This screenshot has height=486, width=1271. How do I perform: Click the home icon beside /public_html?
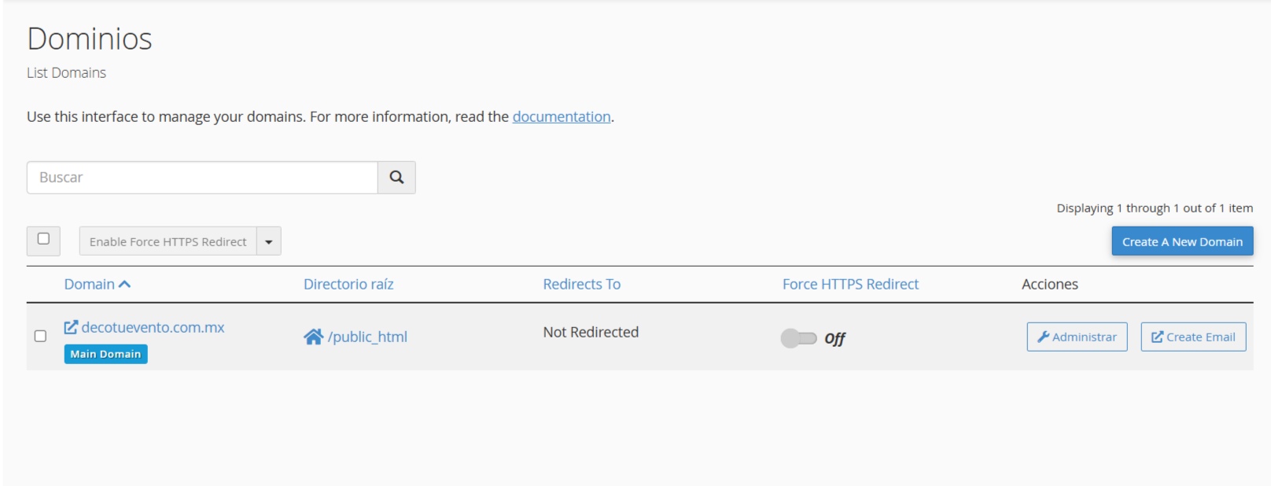313,337
